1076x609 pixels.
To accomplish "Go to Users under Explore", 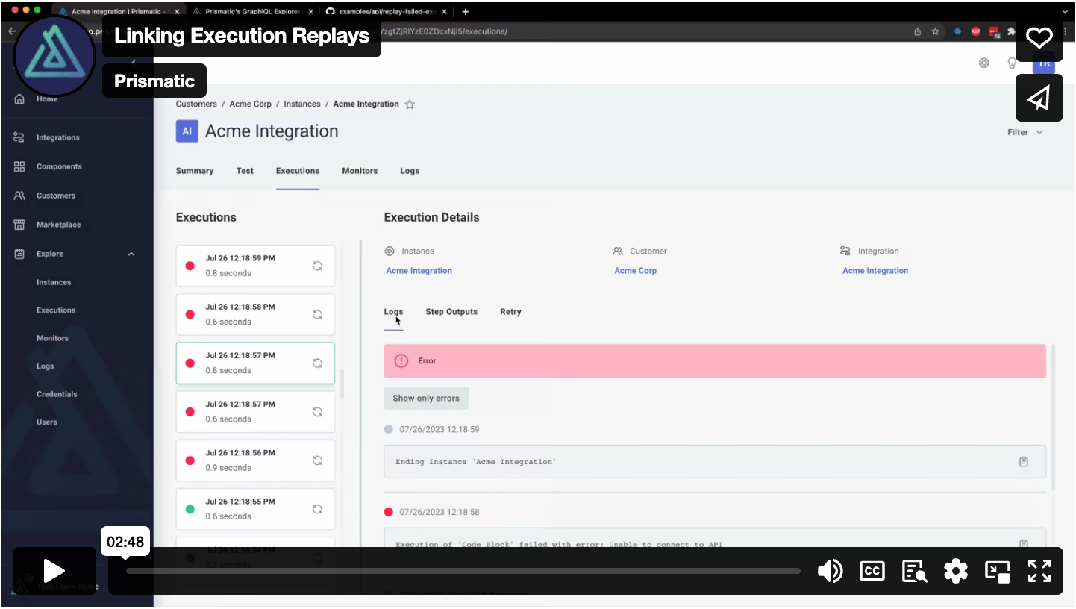I will [47, 422].
